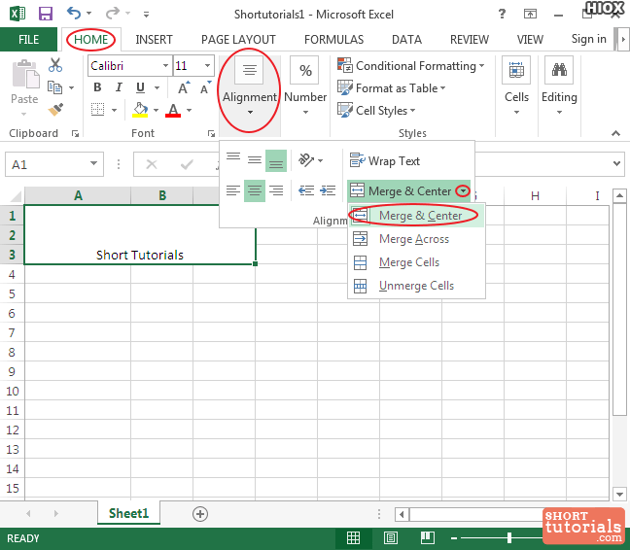Open the Editing group button

point(559,86)
